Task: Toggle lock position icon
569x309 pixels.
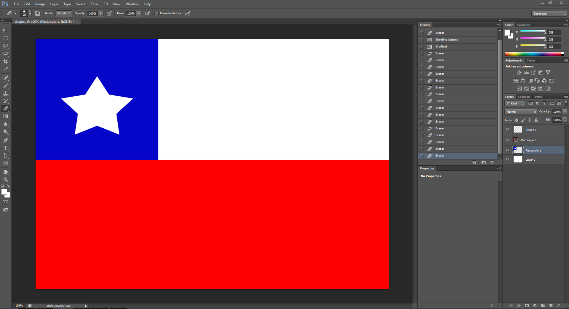Action: [x=530, y=120]
